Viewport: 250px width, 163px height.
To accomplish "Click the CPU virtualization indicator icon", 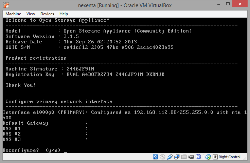I will pyautogui.click(x=198, y=157).
